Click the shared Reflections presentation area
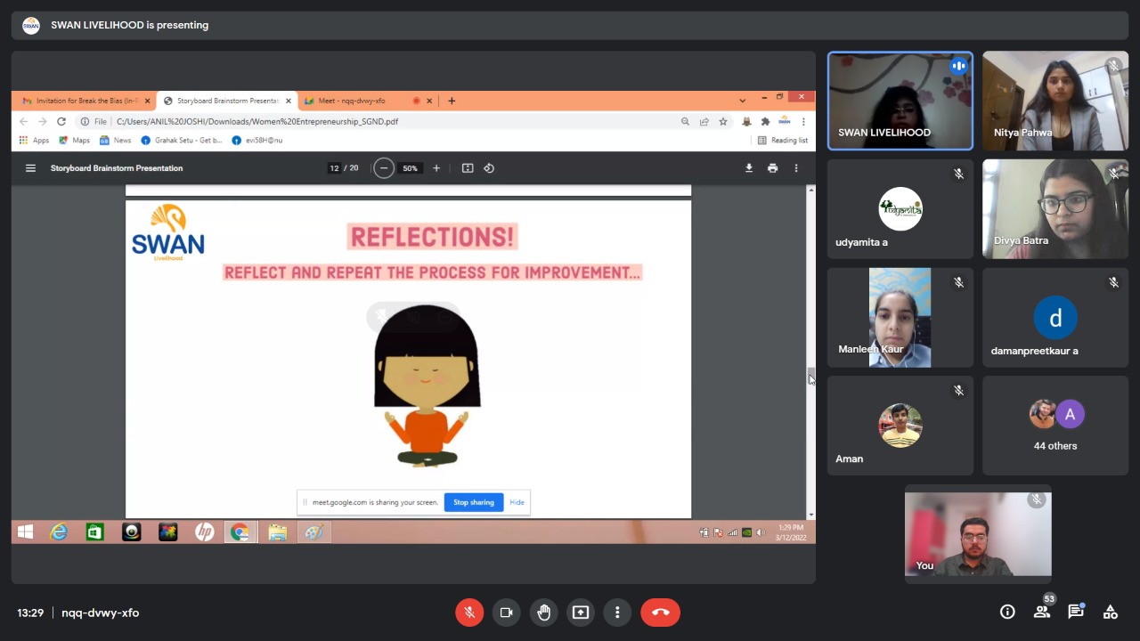The image size is (1140, 641). click(x=408, y=356)
